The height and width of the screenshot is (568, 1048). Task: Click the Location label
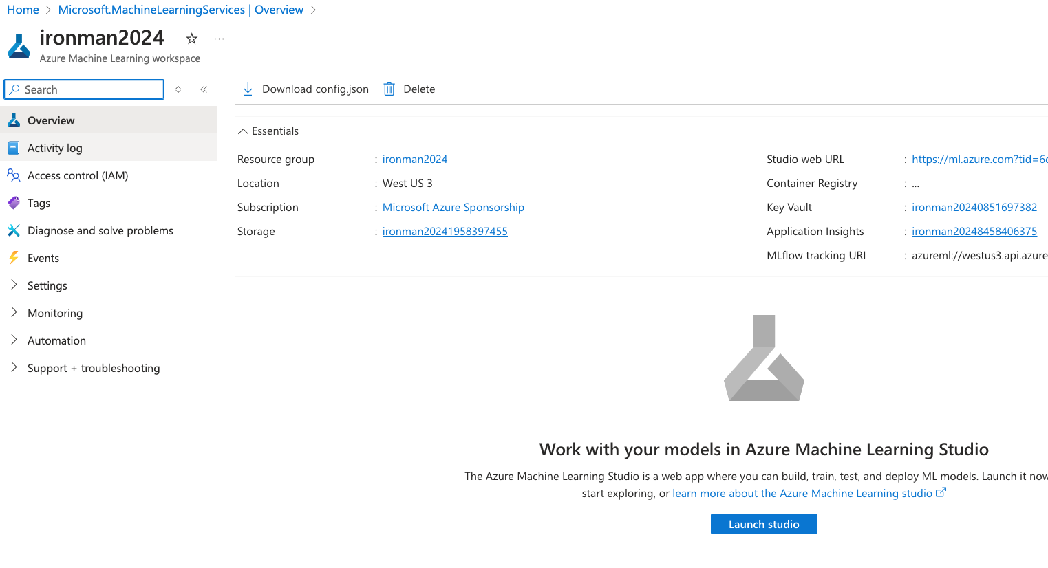[x=258, y=183]
